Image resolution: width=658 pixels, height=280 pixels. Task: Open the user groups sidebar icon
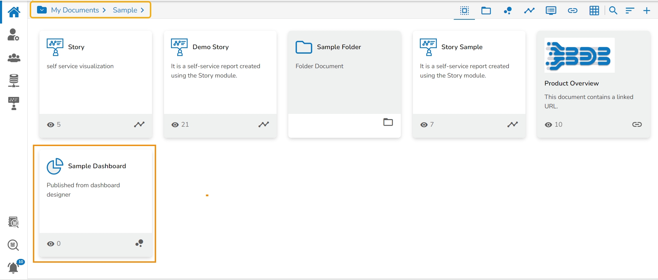tap(14, 58)
